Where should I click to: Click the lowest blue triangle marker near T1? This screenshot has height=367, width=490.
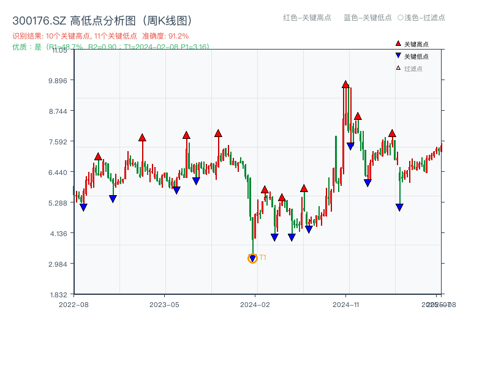click(252, 258)
